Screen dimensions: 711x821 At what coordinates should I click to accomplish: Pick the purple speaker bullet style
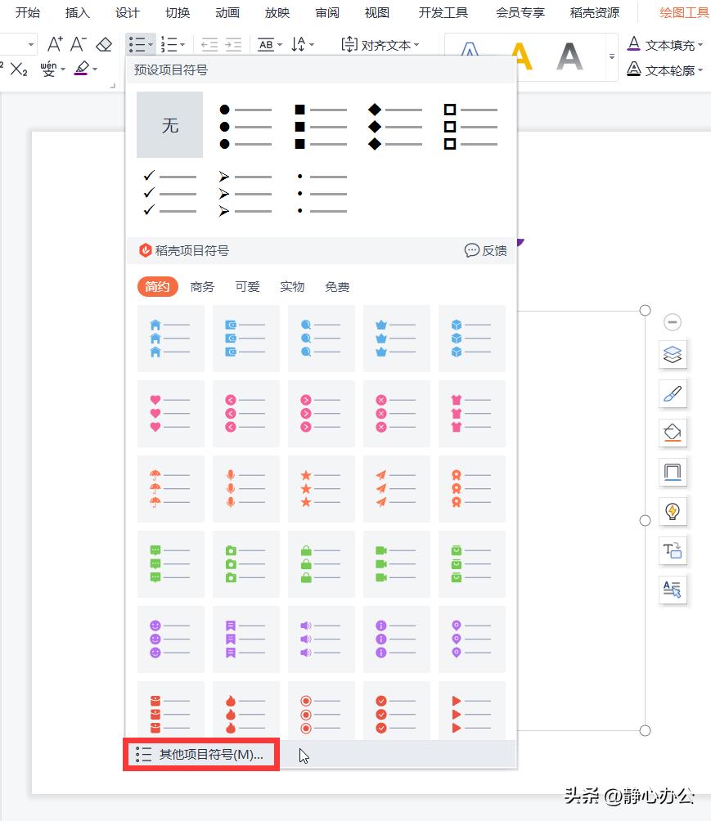[x=322, y=639]
